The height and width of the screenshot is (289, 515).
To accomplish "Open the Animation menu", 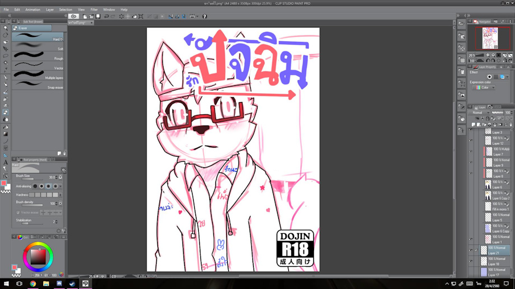I will coord(32,9).
